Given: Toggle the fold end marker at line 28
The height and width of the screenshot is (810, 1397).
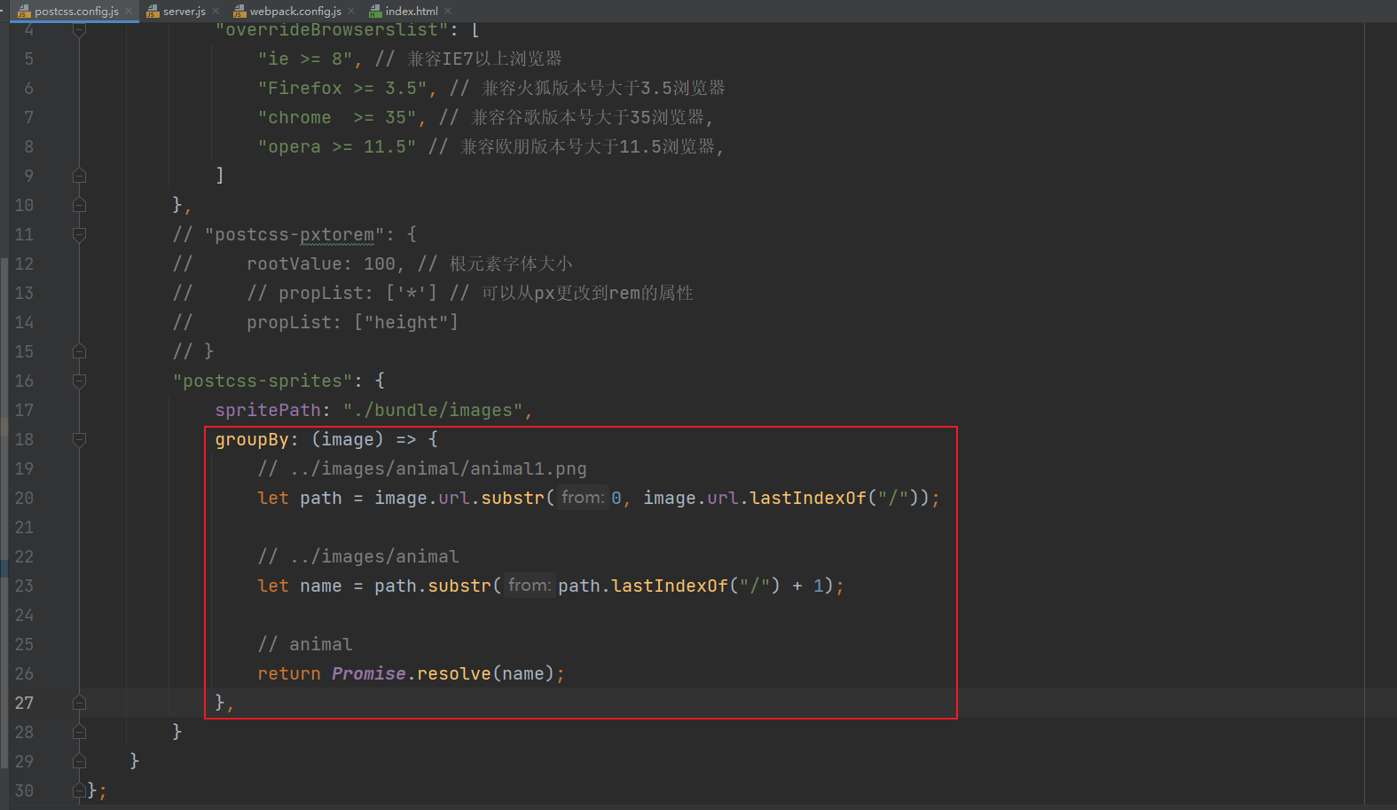Looking at the screenshot, I should [79, 732].
